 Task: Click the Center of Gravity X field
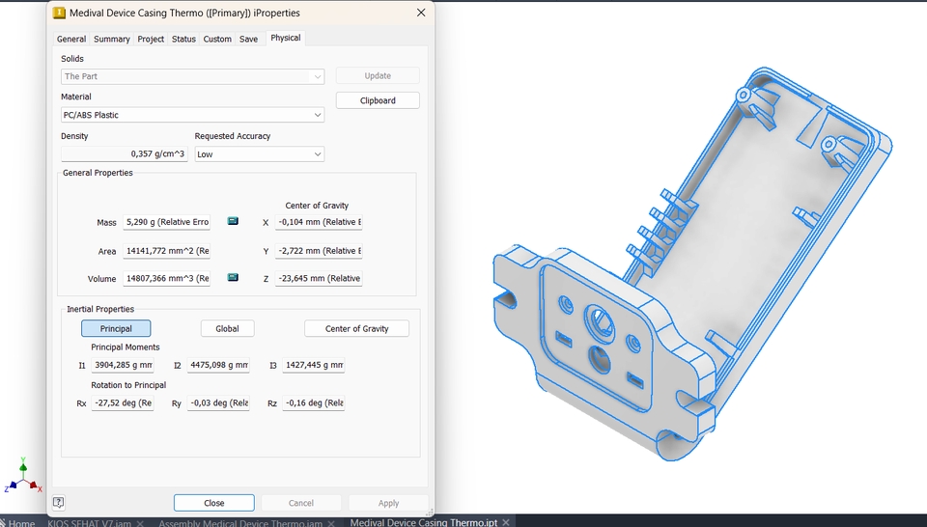tap(319, 222)
